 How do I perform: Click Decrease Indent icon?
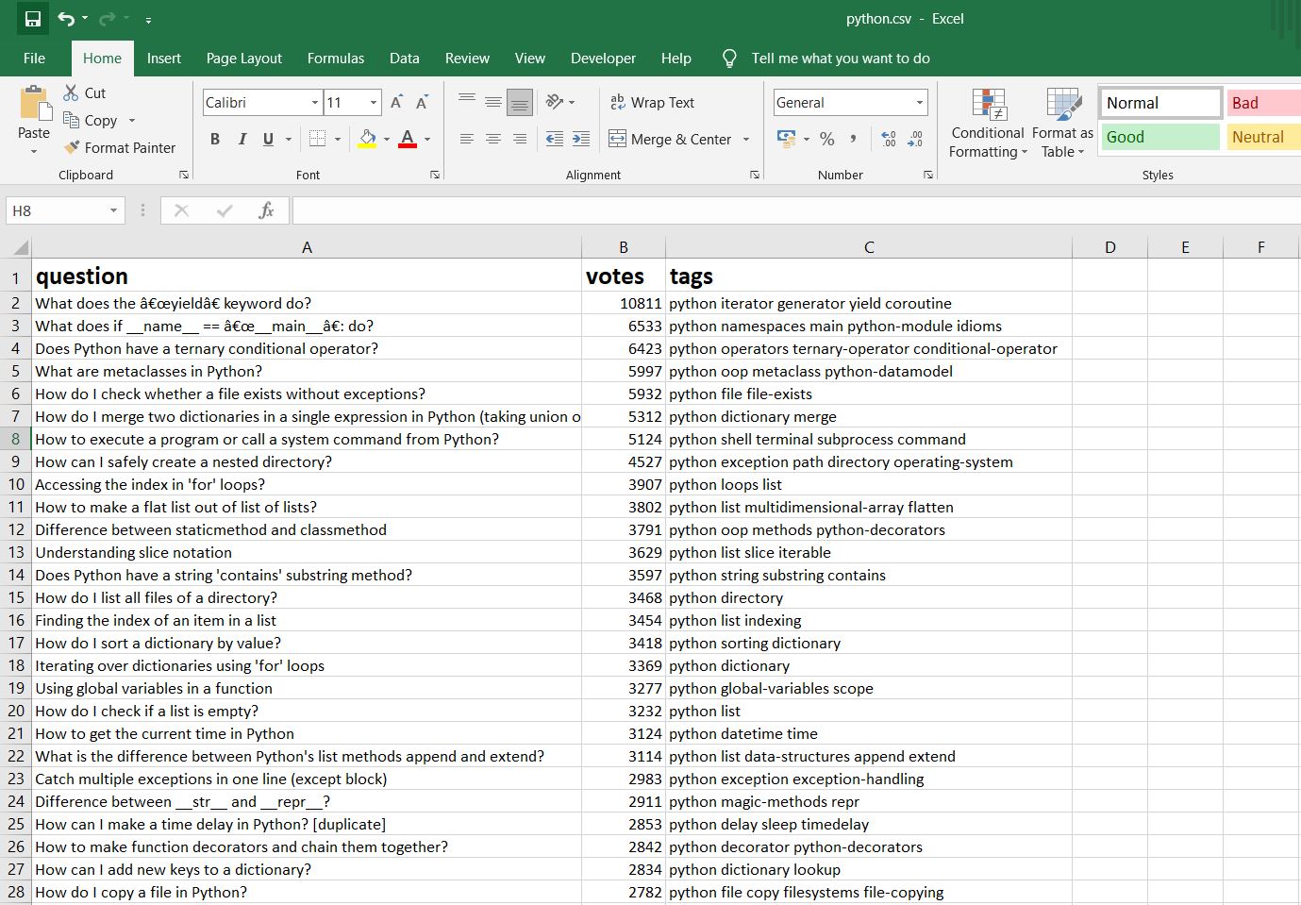tap(555, 139)
